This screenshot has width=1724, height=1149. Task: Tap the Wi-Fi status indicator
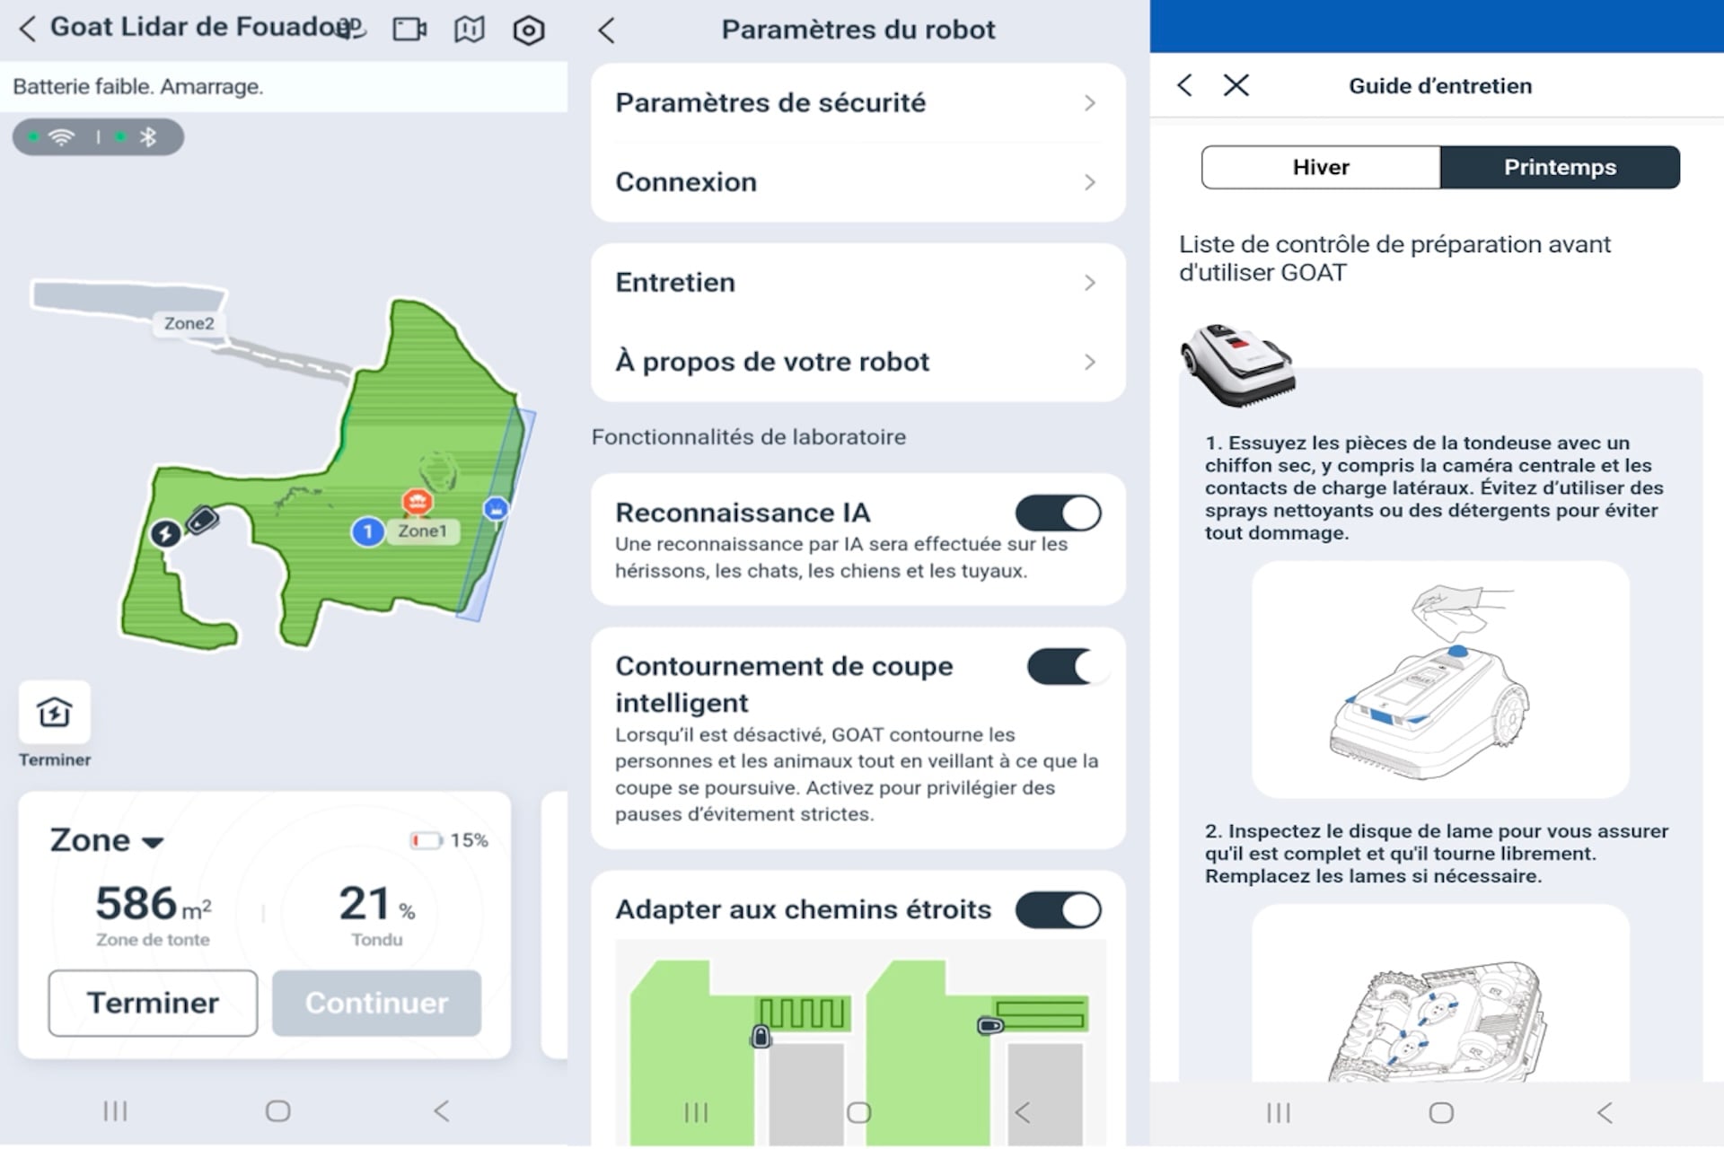(61, 137)
